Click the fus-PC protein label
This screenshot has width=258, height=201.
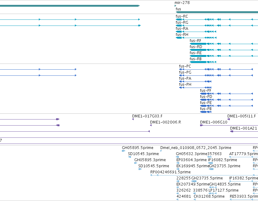coord(185,66)
